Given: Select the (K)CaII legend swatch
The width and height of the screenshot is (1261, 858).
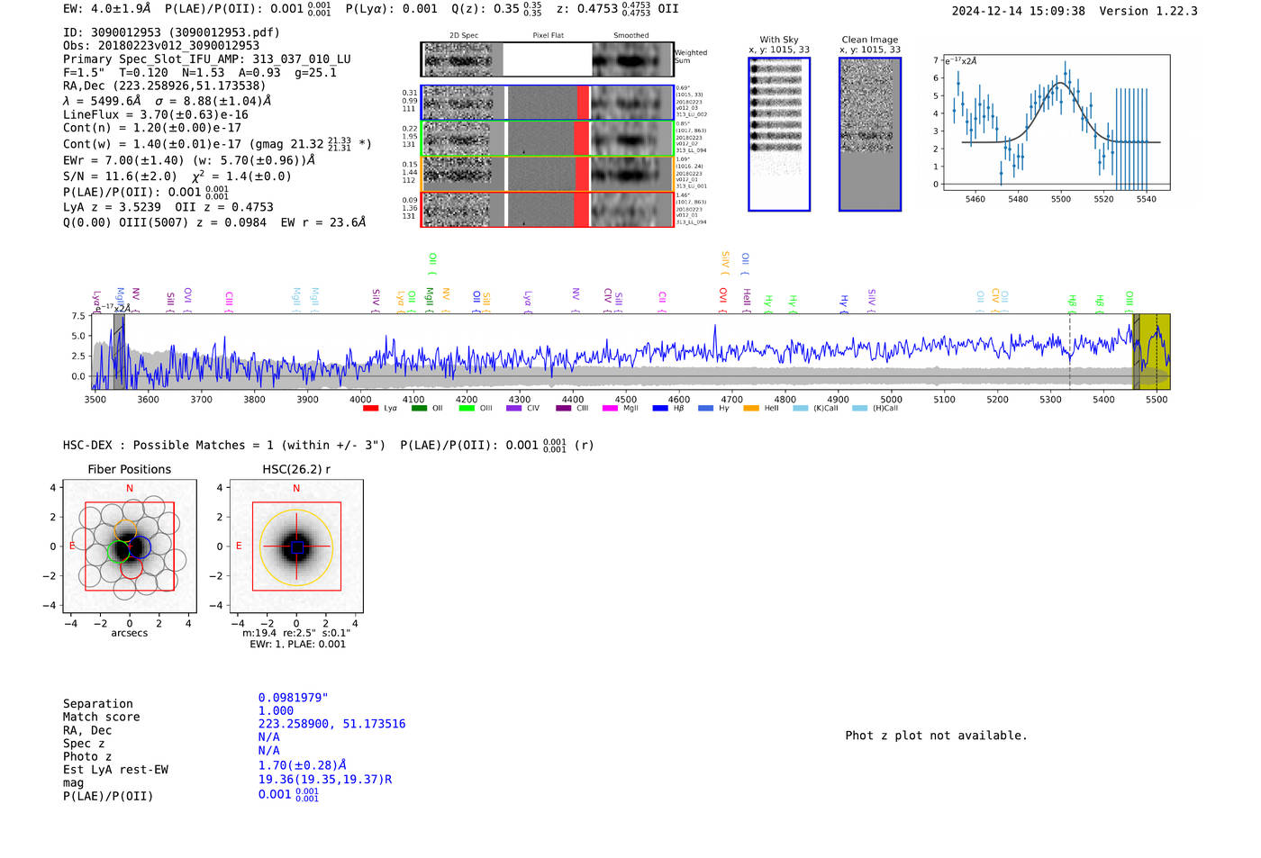Looking at the screenshot, I should 801,409.
